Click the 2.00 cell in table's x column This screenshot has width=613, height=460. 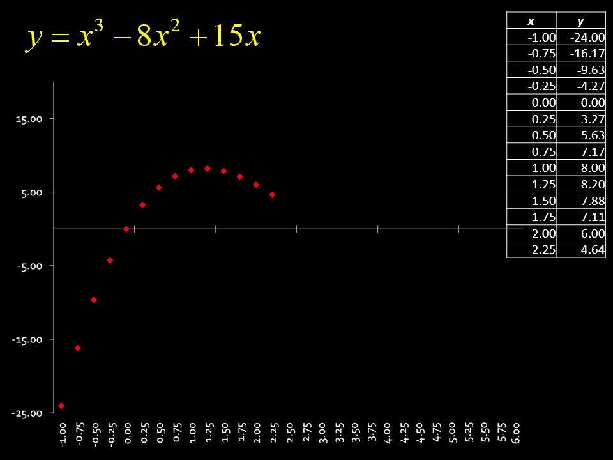click(531, 233)
